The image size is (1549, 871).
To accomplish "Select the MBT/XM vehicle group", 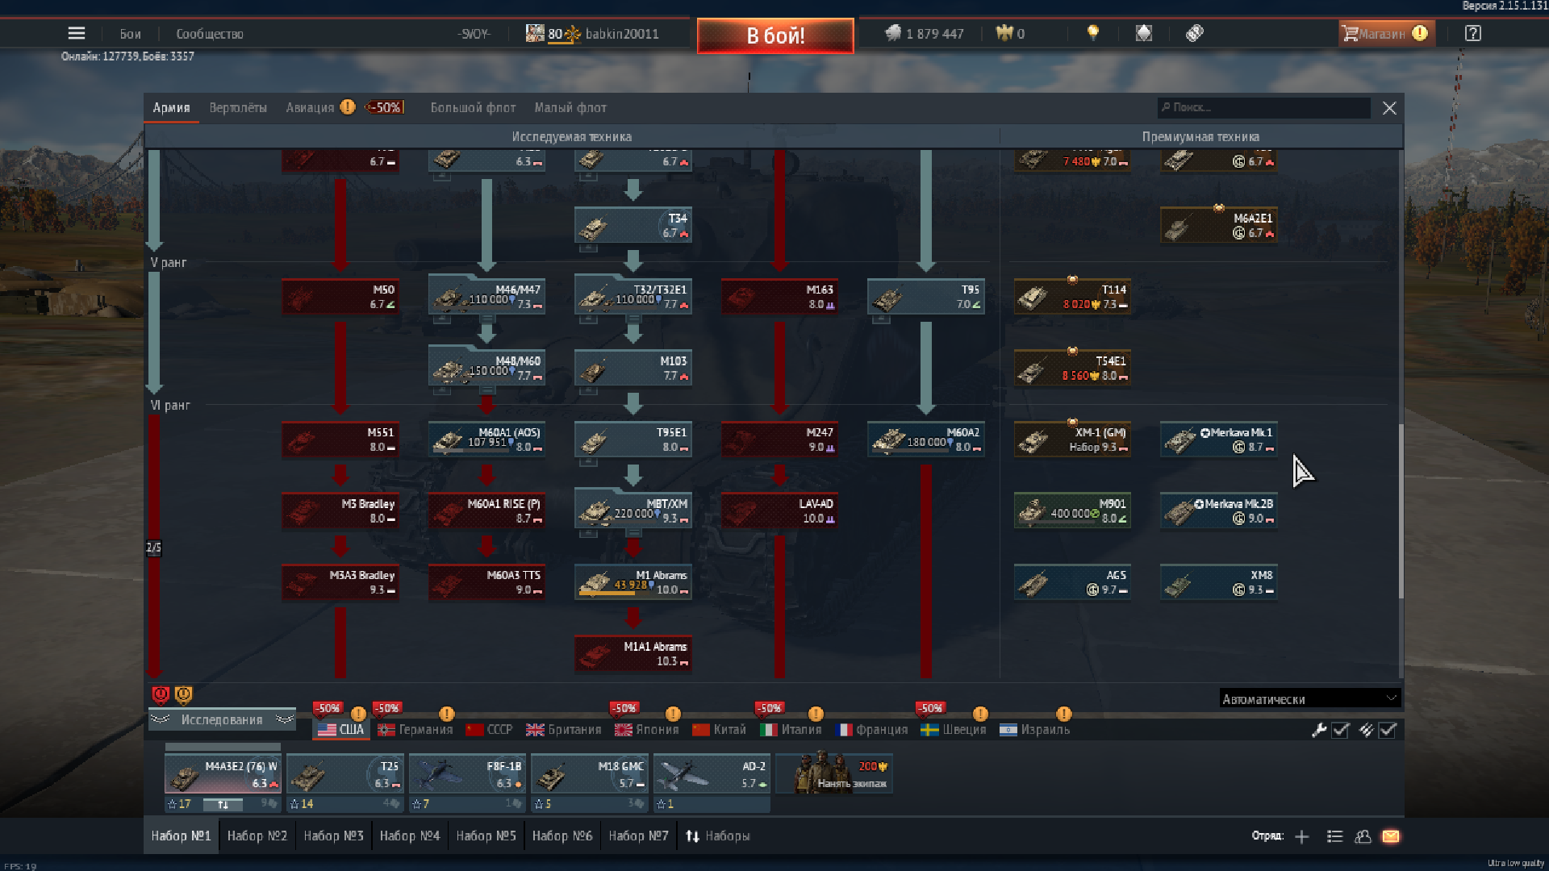I will [633, 511].
